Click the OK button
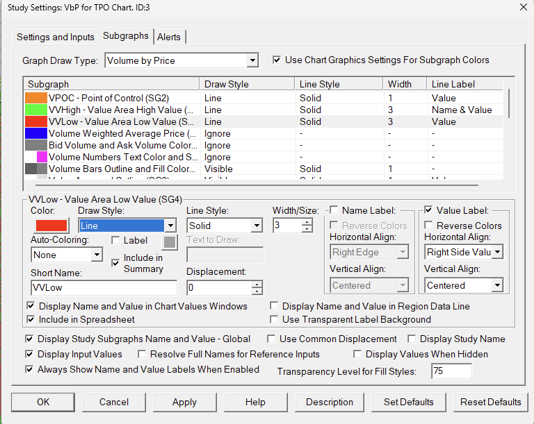 click(43, 402)
